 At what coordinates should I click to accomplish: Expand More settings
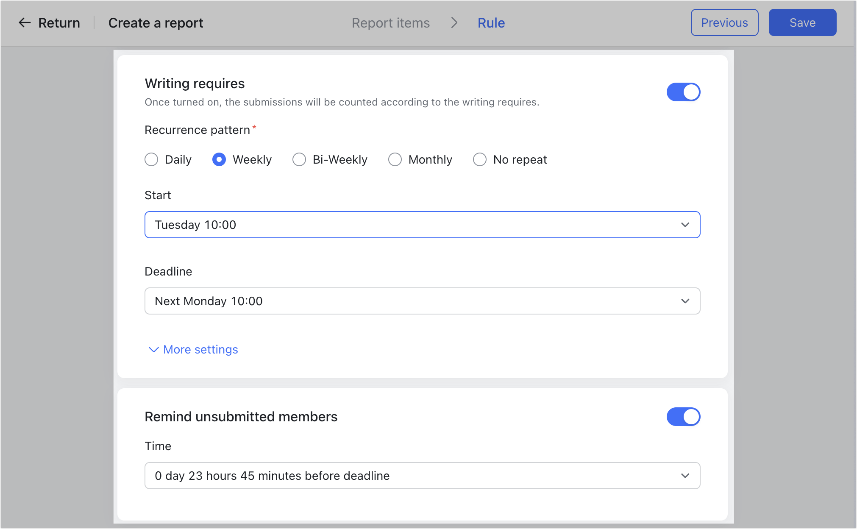[x=200, y=350]
